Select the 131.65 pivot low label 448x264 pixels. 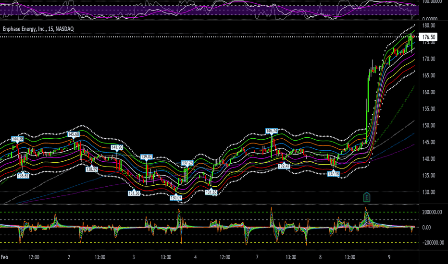click(211, 192)
